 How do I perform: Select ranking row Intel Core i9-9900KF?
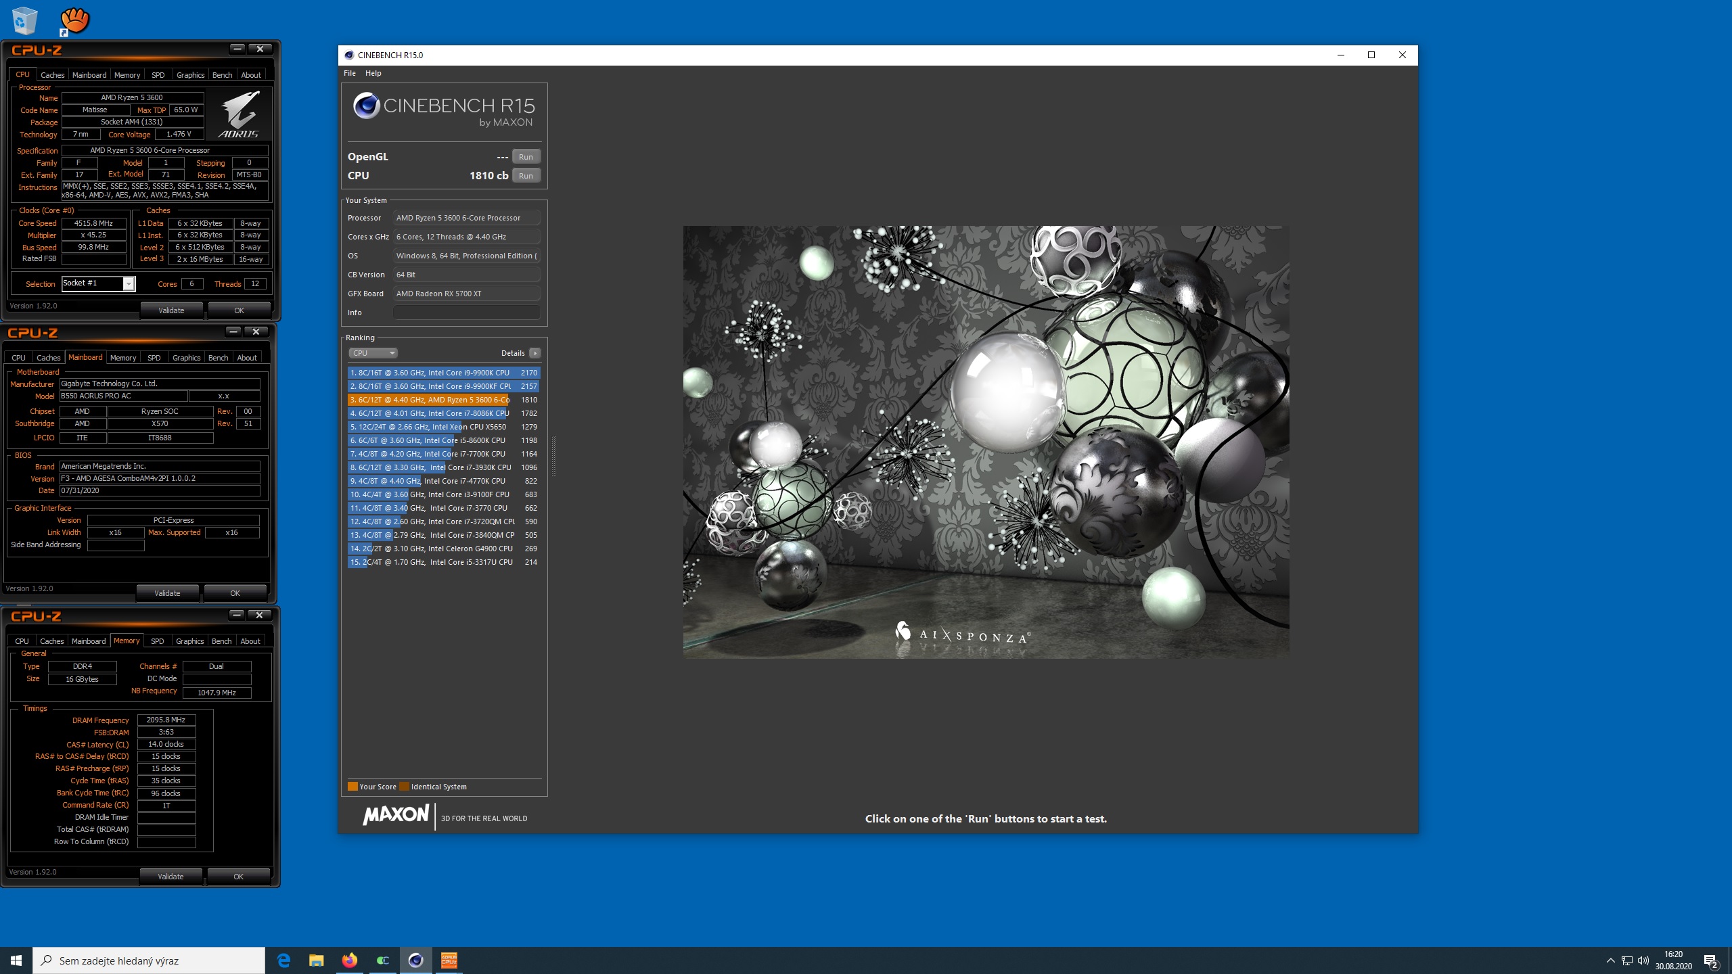click(444, 386)
